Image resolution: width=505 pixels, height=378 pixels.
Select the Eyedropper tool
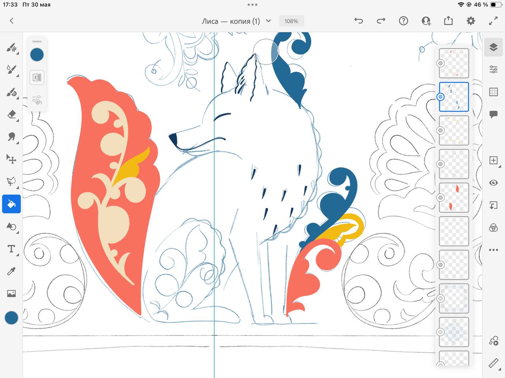tap(11, 271)
